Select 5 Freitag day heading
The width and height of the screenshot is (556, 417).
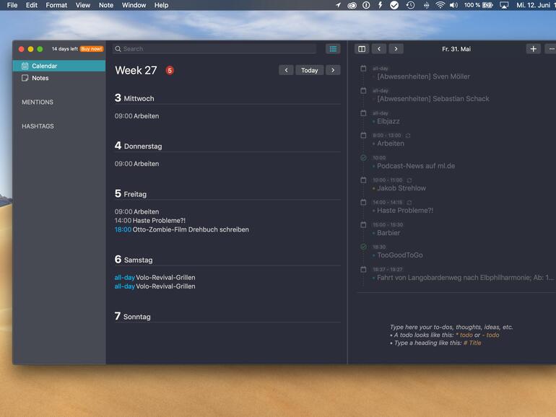(x=131, y=193)
